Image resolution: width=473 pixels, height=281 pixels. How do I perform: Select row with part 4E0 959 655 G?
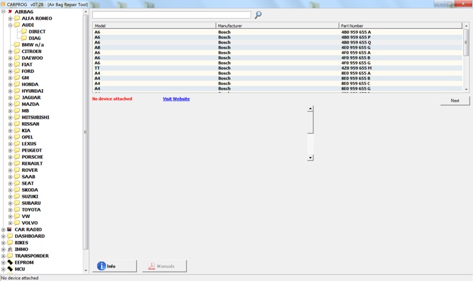coord(277,47)
